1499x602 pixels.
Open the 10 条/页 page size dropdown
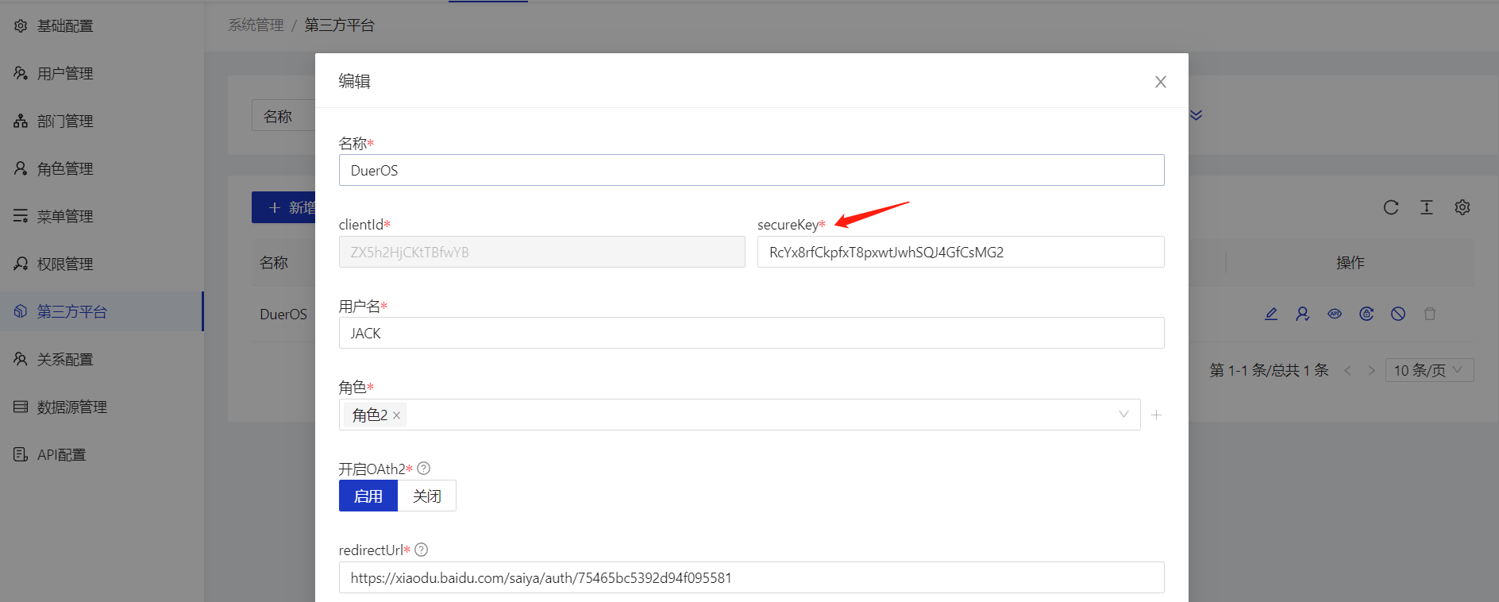coord(1429,370)
